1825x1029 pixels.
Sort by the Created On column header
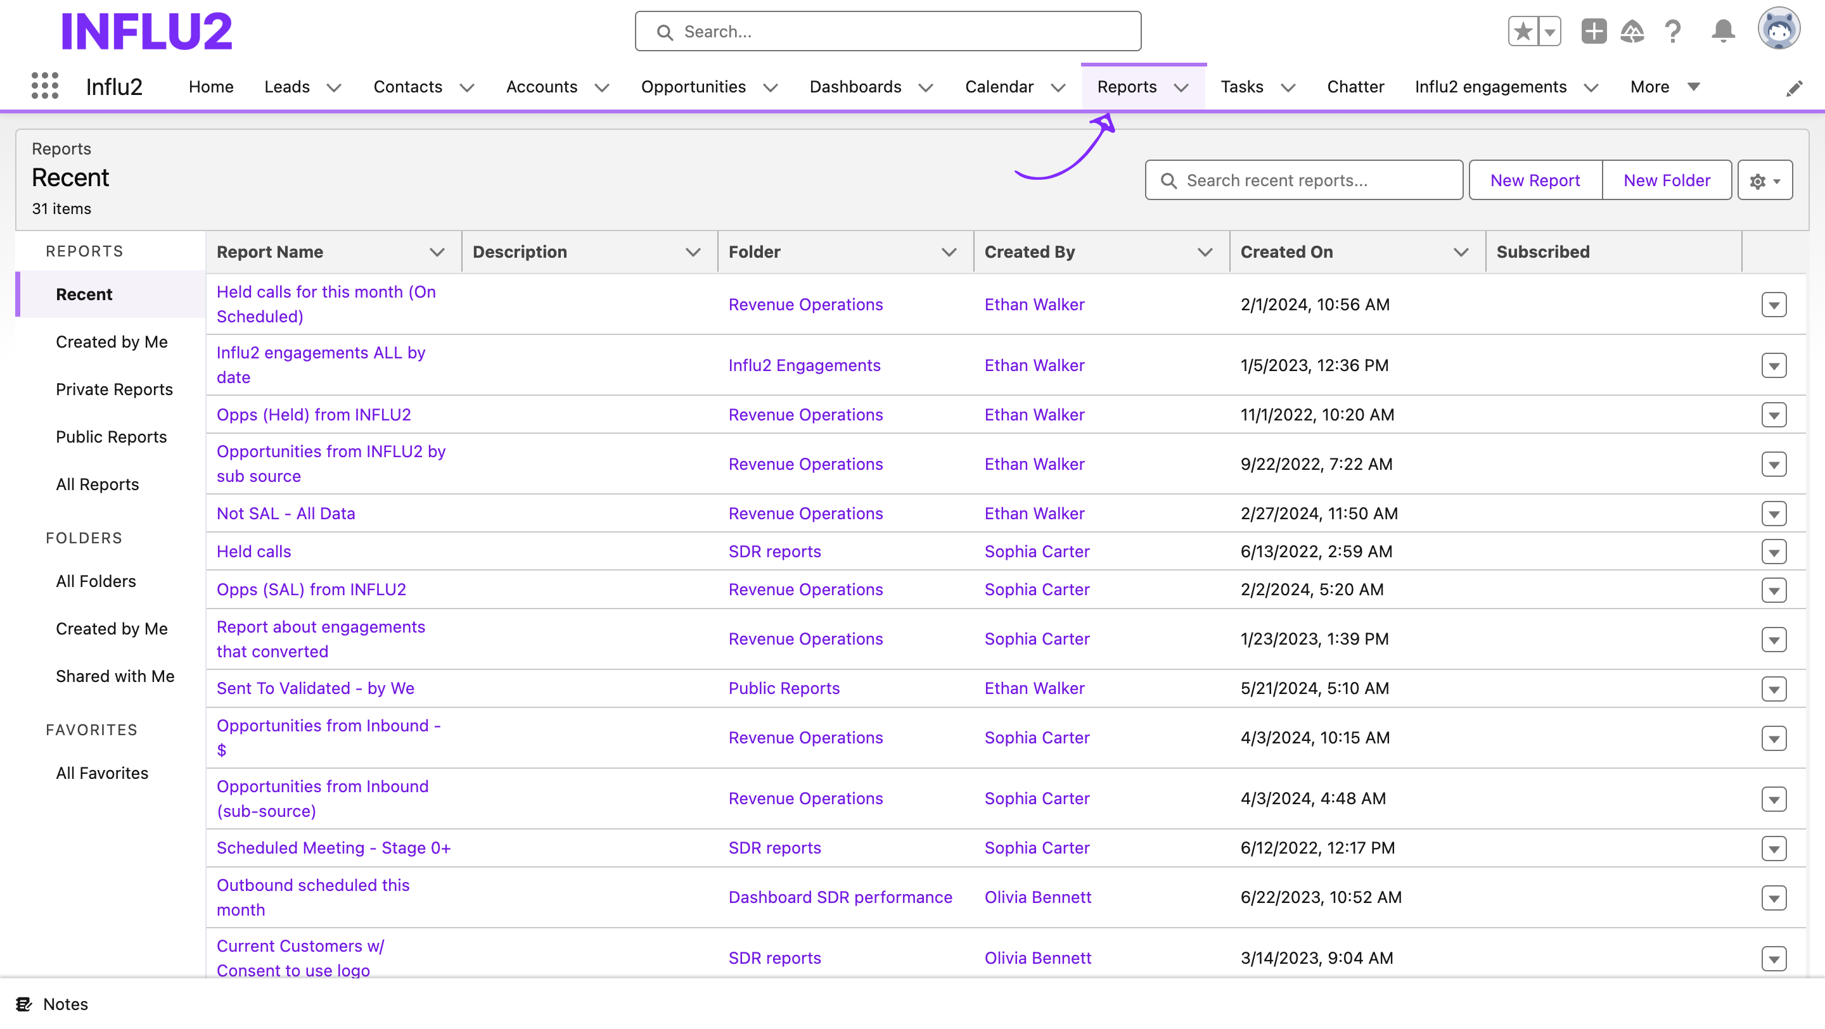(x=1286, y=251)
